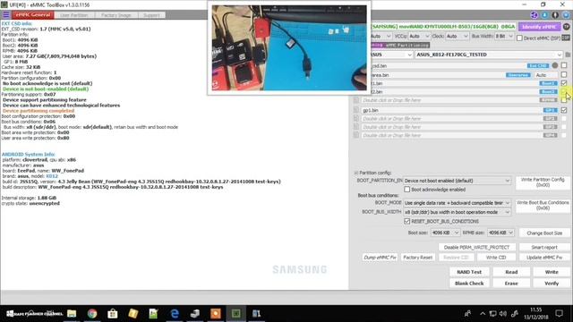
Task: Uncheck RESET_BOOT_BUS_CONDITIONS
Action: click(406, 221)
